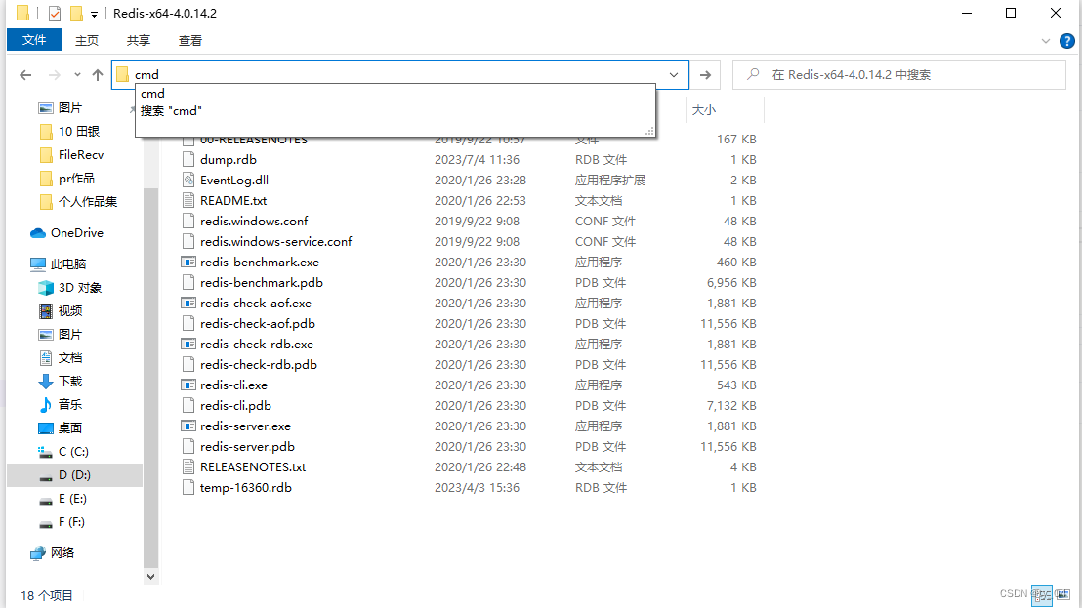Select the redis-check-rdb.exe icon
Viewport: 1082px width, 608px height.
(188, 344)
